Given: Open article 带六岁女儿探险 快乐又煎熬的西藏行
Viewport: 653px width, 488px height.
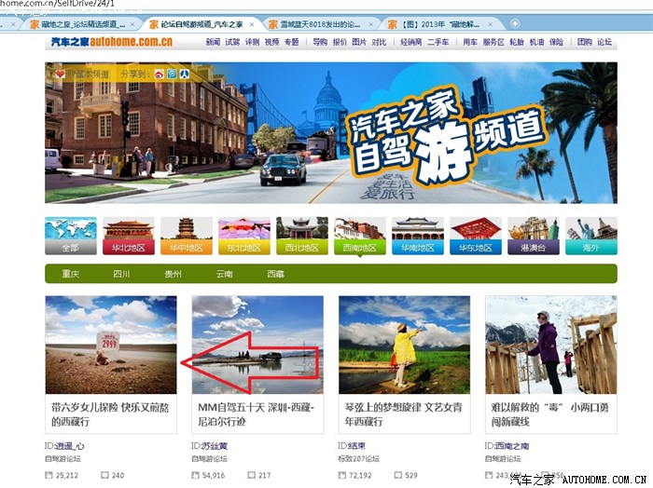Looking at the screenshot, I should pyautogui.click(x=109, y=414).
